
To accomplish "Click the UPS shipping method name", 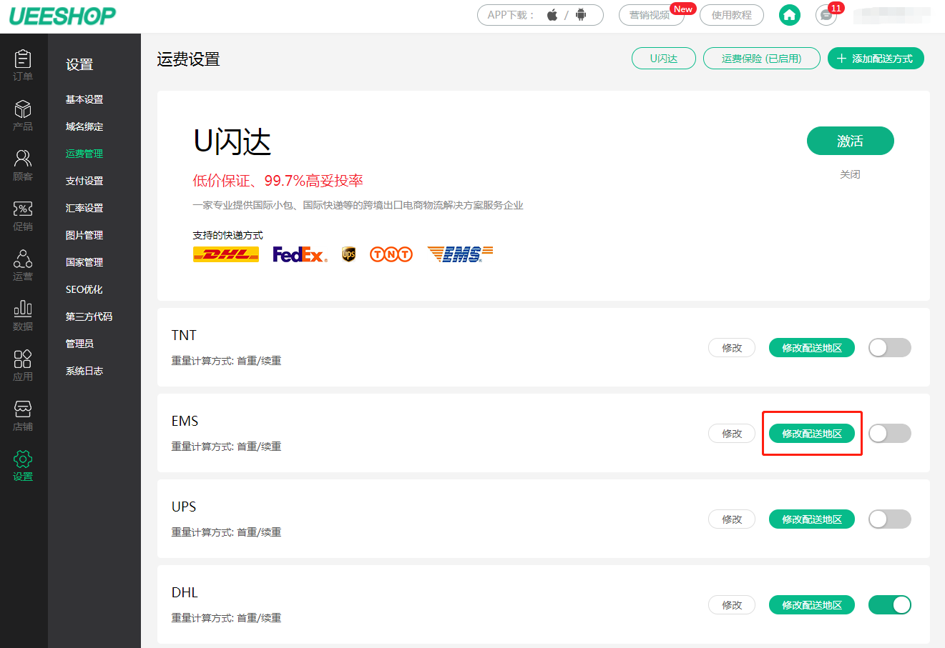I will click(184, 507).
